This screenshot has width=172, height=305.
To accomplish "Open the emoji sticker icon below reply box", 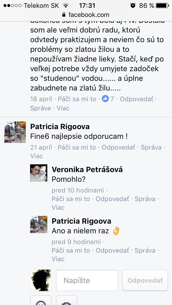I will tap(41, 300).
